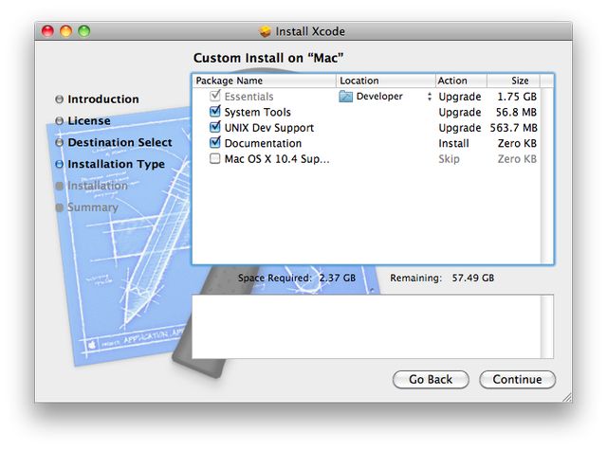This screenshot has width=607, height=450.
Task: Click the Introduction step bullet
Action: (59, 99)
